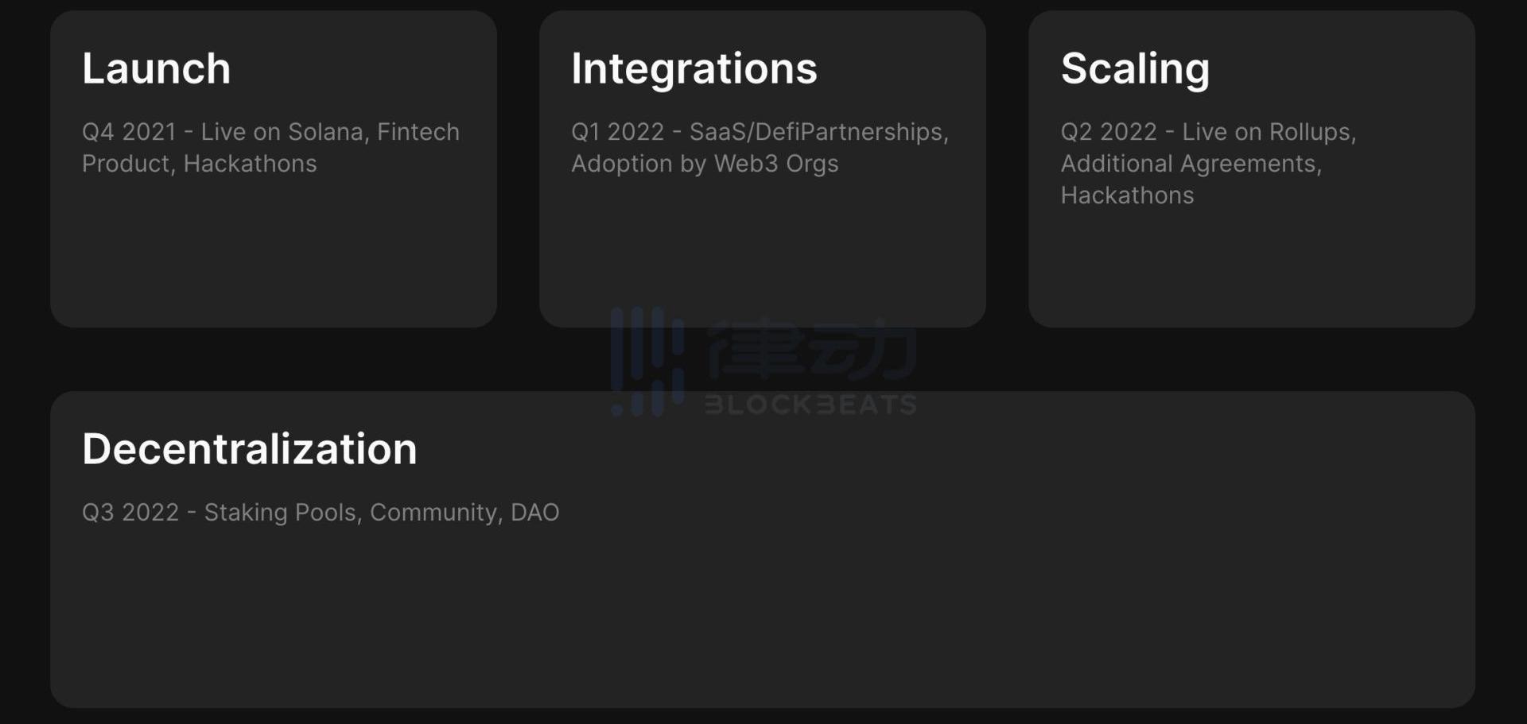Image resolution: width=1527 pixels, height=724 pixels.
Task: Click 'Additional Agreements' line in Scaling card
Action: tap(1191, 164)
